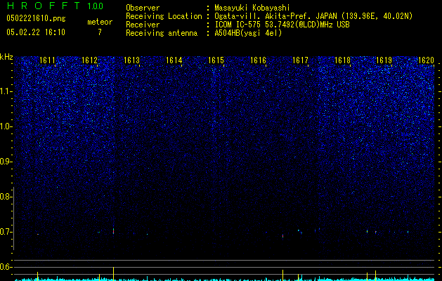Click the 1618 time marker
This screenshot has width=442, height=281.
[x=342, y=60]
